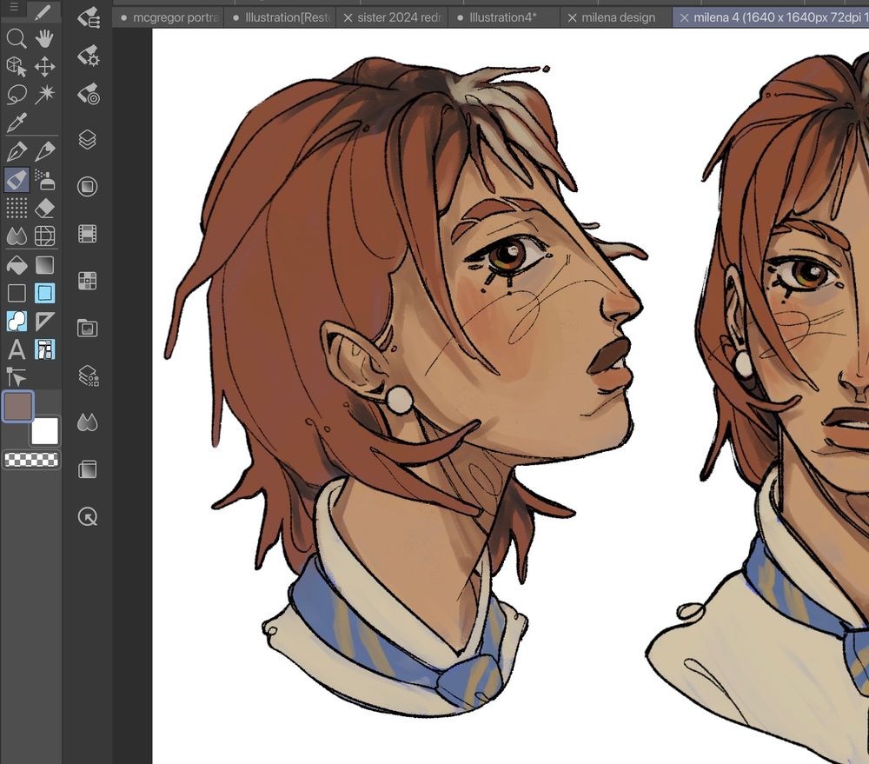Switch to the 'Illustration[Rest' document tab
Screen dimensions: 869x764
pyautogui.click(x=281, y=17)
